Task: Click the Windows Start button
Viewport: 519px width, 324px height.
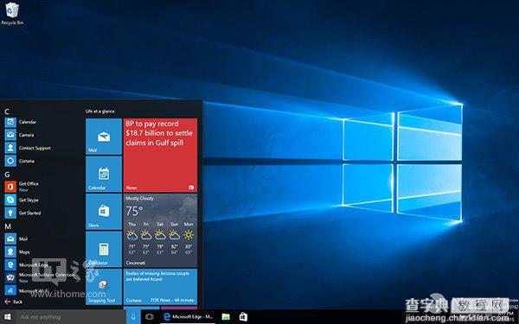Action: click(x=7, y=317)
